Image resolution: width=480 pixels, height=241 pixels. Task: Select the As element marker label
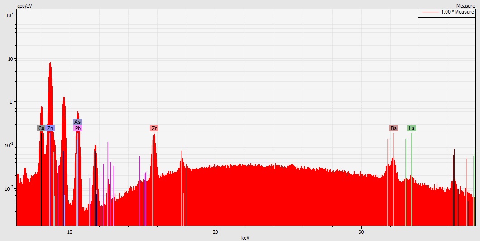pos(77,122)
